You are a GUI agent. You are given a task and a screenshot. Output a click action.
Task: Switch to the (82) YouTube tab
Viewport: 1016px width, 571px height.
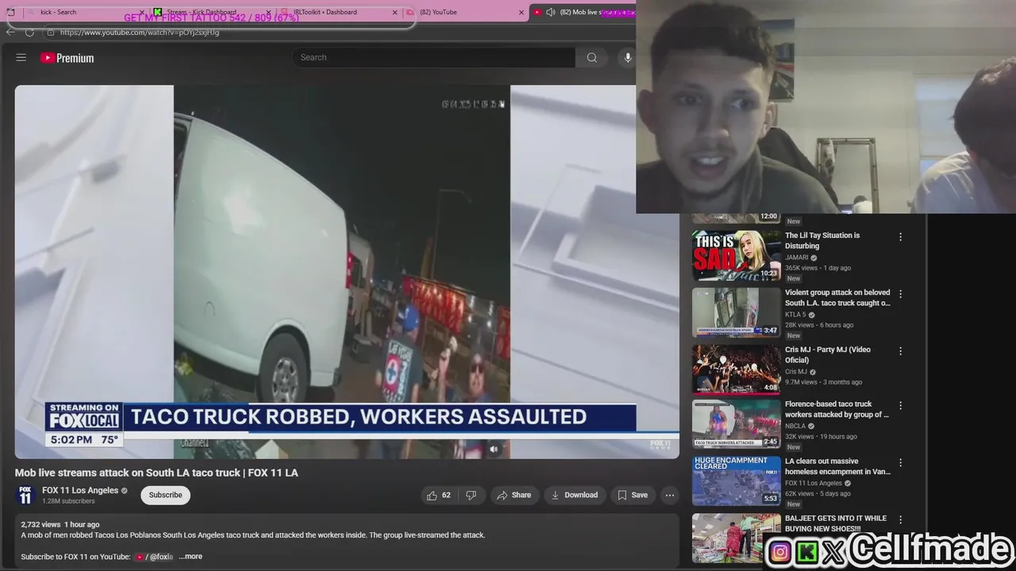point(464,12)
